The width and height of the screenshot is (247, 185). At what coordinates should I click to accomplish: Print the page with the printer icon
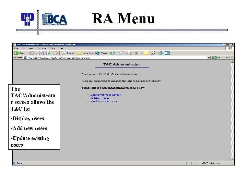pyautogui.click(x=130, y=53)
